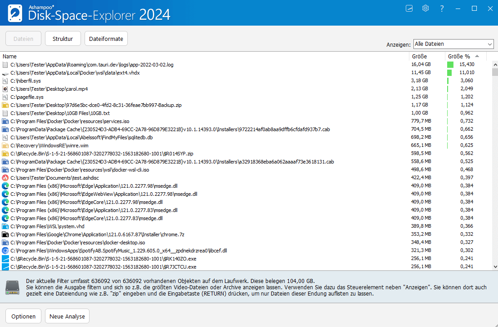This screenshot has width=498, height=327.
Task: Click the skin/theme icon in title bar
Action: pyautogui.click(x=409, y=9)
